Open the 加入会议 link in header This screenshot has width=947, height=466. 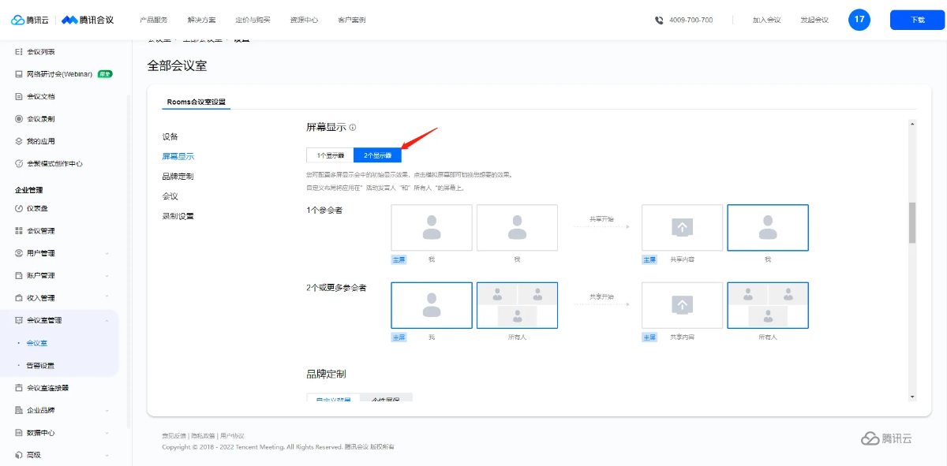tap(765, 21)
